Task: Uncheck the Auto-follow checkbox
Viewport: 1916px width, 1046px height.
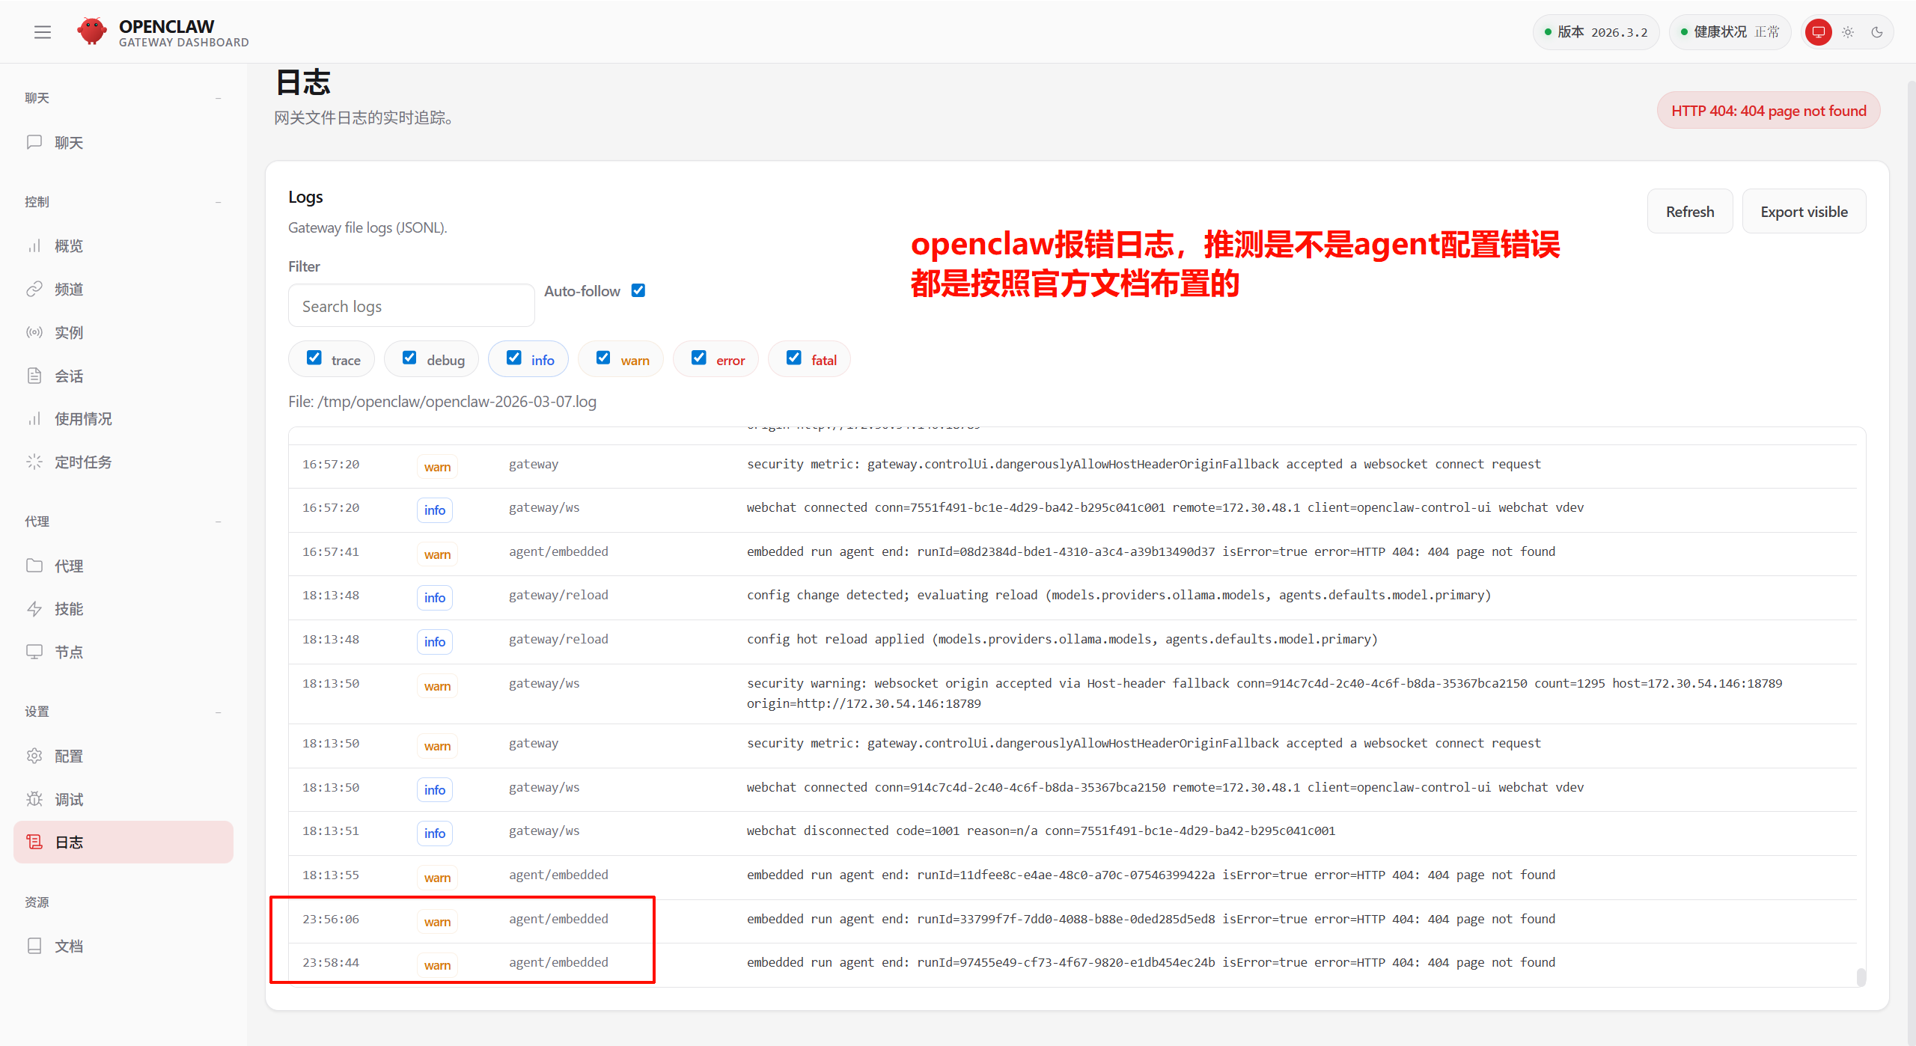Action: (638, 290)
